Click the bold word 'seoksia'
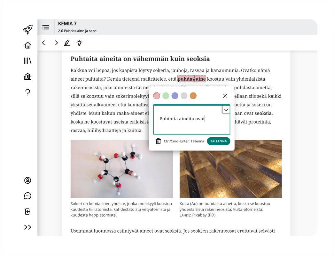The height and width of the screenshot is (256, 334). click(263, 113)
